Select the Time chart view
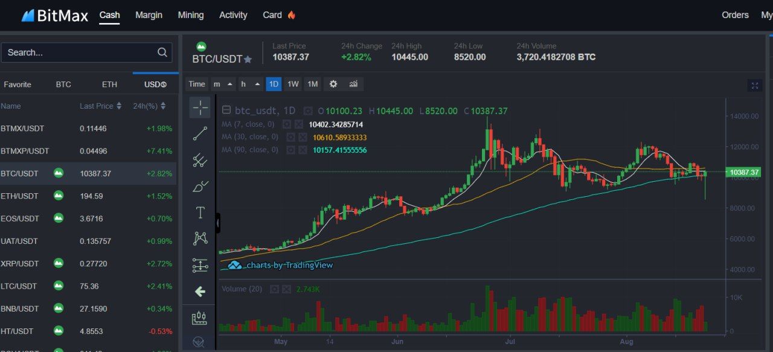The image size is (773, 352). tap(197, 84)
